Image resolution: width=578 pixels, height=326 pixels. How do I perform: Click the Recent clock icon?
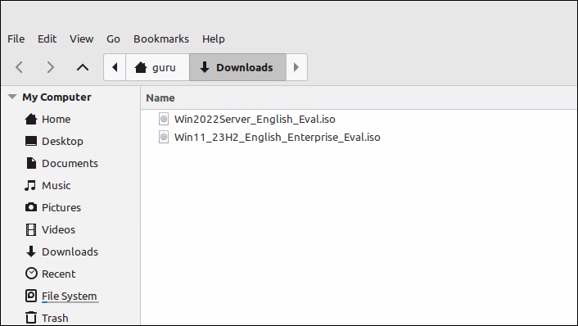pos(31,274)
